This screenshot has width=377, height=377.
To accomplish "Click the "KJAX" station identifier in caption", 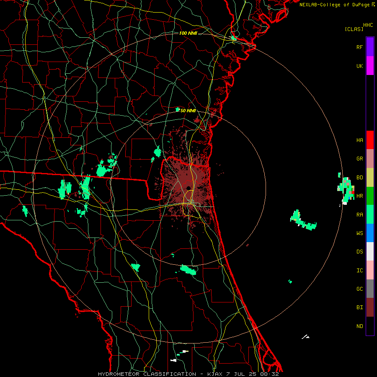I will (216, 374).
